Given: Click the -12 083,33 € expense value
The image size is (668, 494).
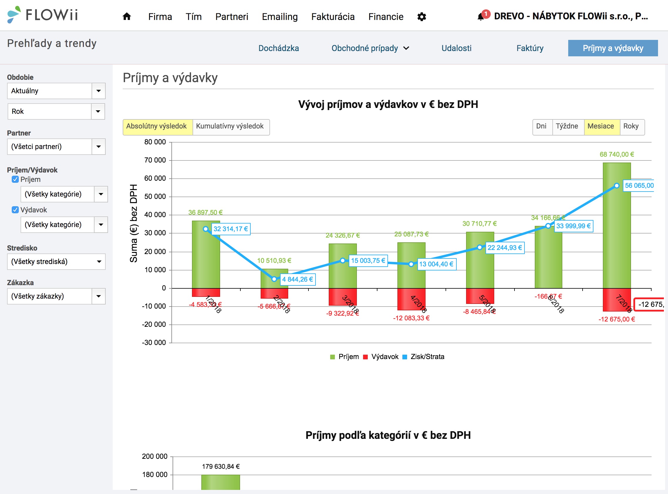Looking at the screenshot, I should (x=411, y=318).
